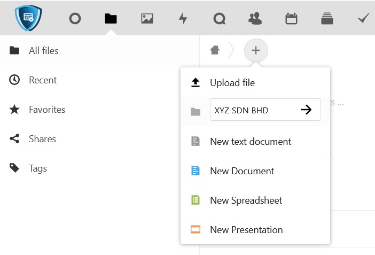Open the Talk chat icon
The width and height of the screenshot is (375, 255).
[219, 19]
